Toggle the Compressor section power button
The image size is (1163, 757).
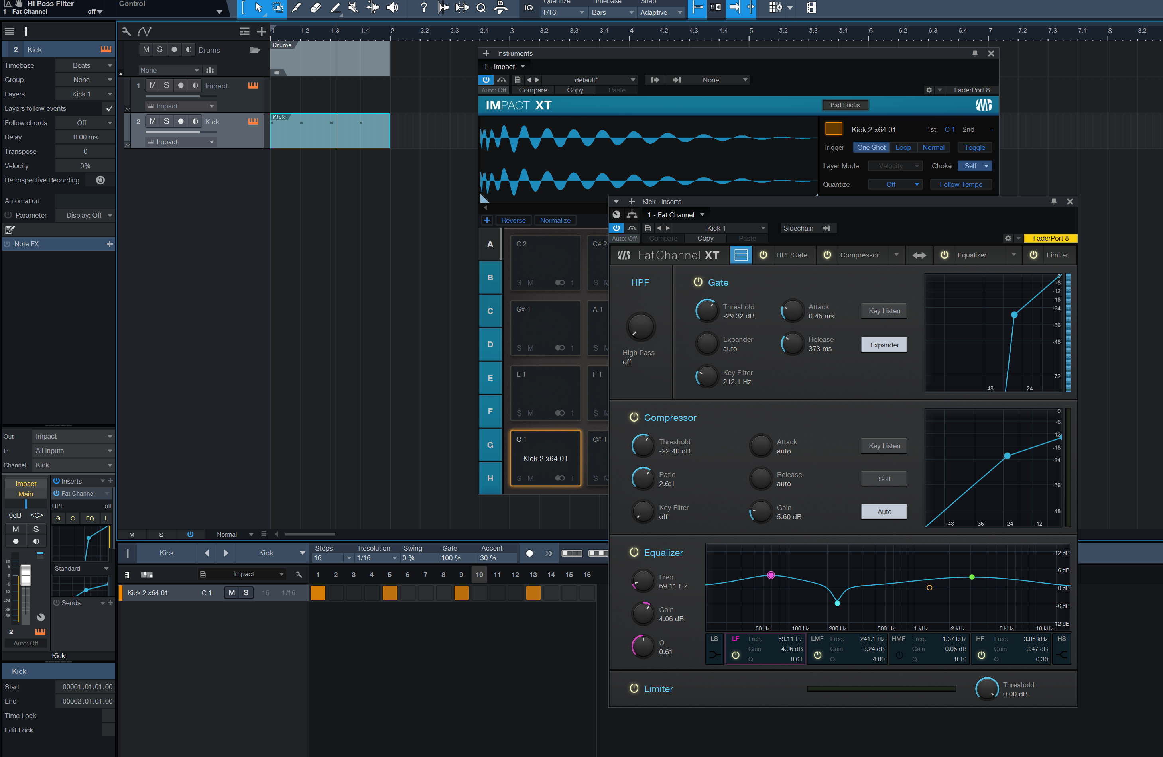(x=634, y=417)
